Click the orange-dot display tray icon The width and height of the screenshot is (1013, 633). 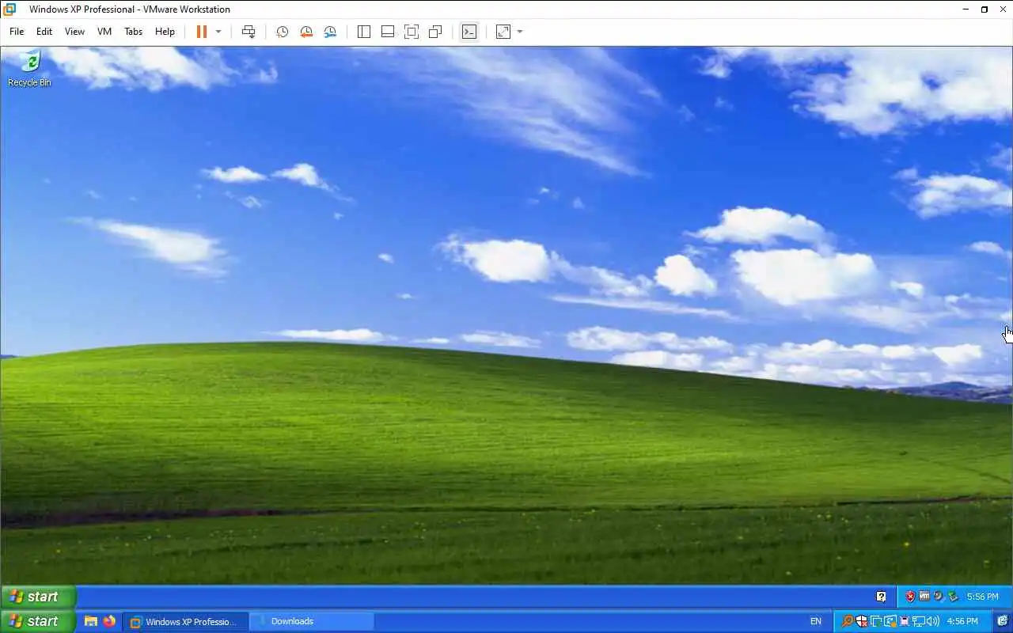click(890, 621)
